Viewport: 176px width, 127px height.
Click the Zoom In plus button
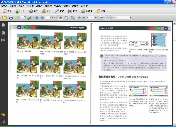pos(83,18)
